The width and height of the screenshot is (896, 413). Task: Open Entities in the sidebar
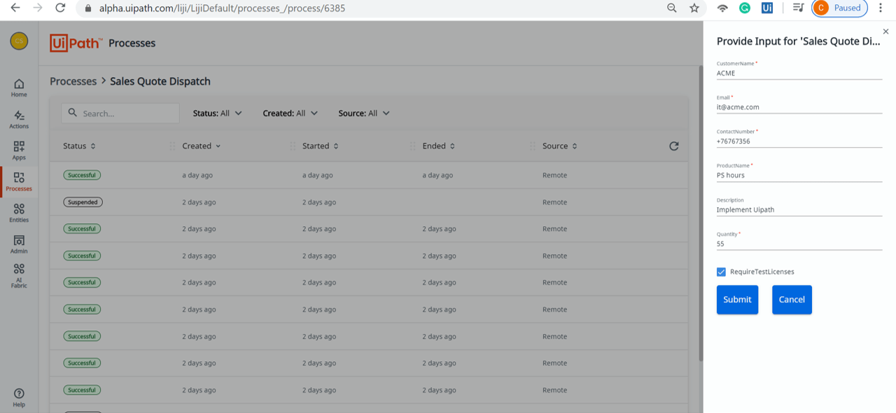point(19,213)
